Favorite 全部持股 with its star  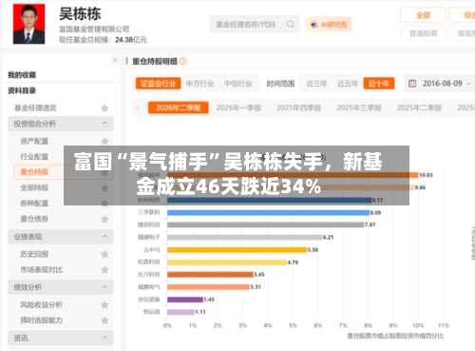click(104, 188)
